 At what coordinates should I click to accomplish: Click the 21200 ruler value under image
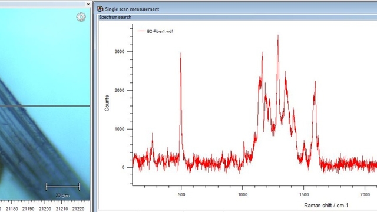45,209
